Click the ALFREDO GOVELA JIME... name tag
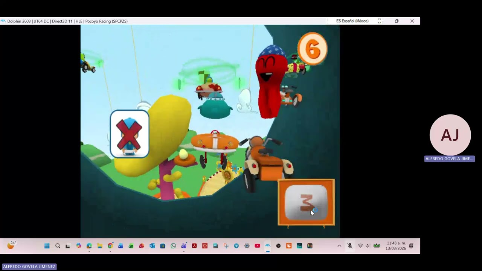482x271 pixels. (449, 159)
